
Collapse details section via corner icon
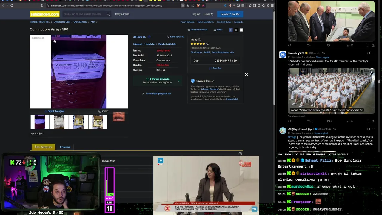[240, 154]
